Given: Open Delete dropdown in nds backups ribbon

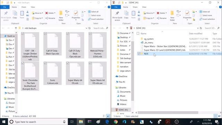Looking at the screenshot, I should click(x=50, y=13).
